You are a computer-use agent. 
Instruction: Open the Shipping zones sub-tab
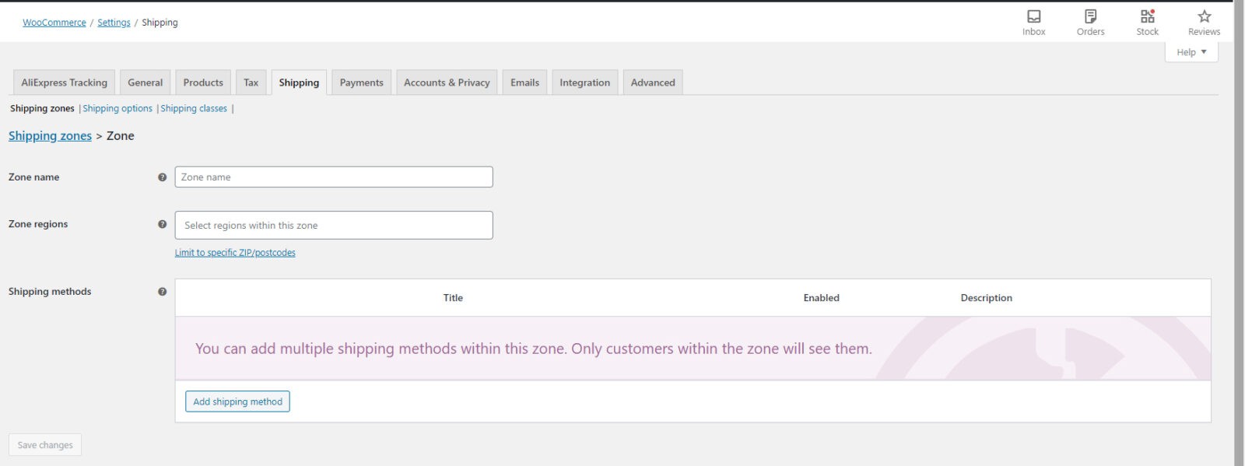pyautogui.click(x=42, y=108)
